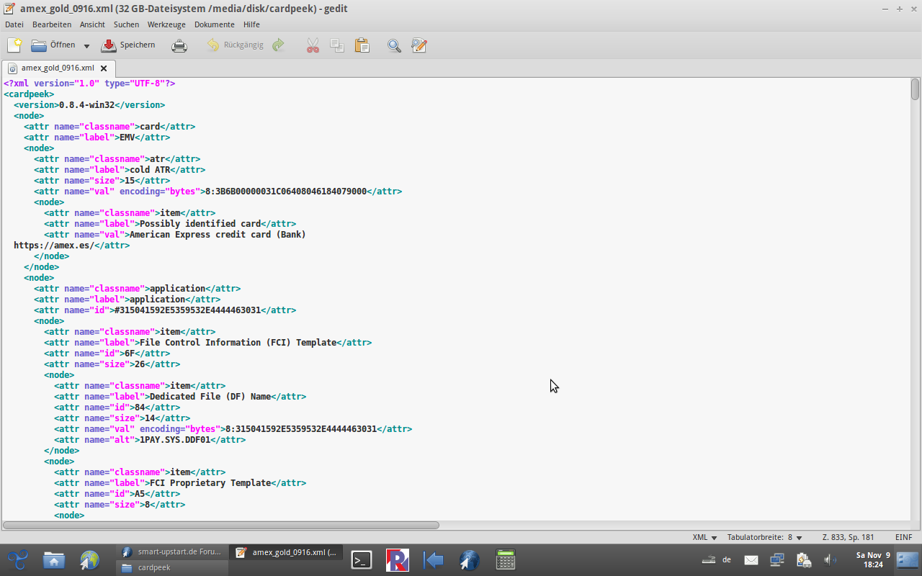922x576 pixels.
Task: Expand the Öffnen recent files dropdown arrow
Action: 86,45
